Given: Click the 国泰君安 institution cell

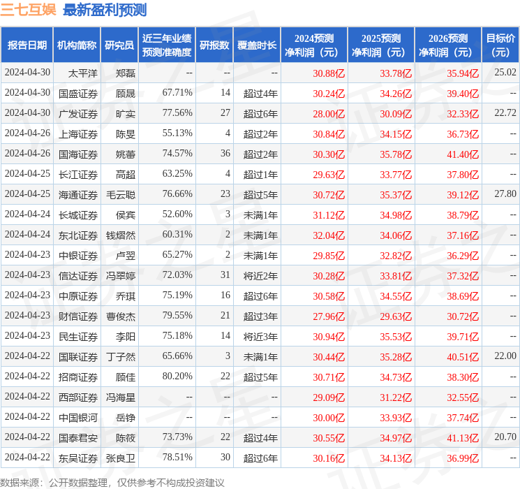Looking at the screenshot, I should (78, 438).
